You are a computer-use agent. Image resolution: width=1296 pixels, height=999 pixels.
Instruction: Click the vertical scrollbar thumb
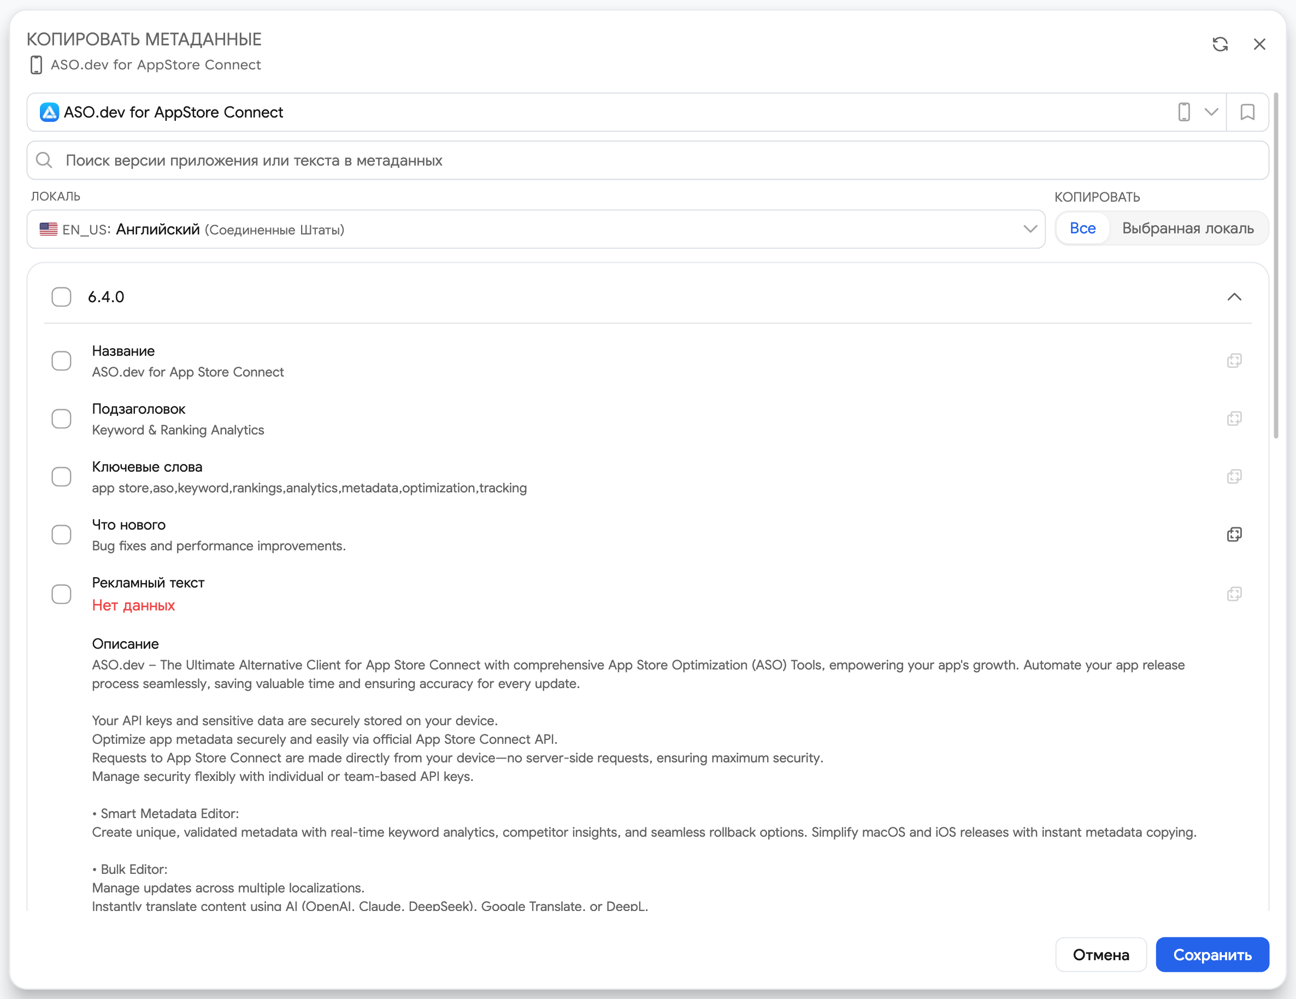click(1276, 266)
